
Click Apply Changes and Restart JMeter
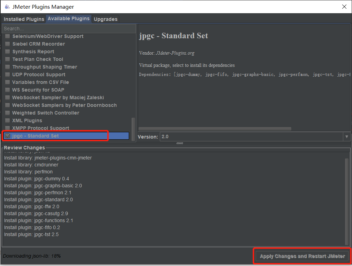302,256
